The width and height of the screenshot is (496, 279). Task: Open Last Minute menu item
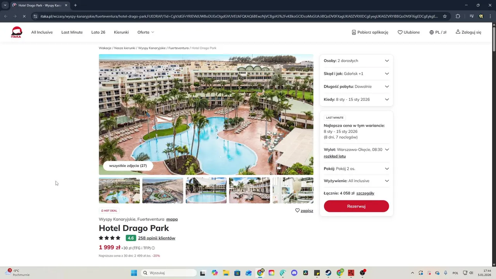coord(72,32)
